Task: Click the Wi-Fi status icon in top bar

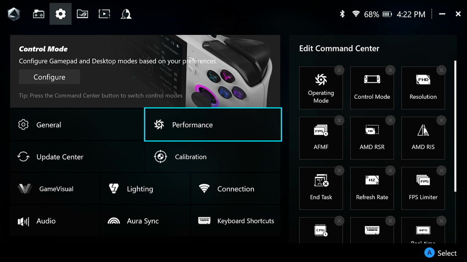Action: (355, 14)
